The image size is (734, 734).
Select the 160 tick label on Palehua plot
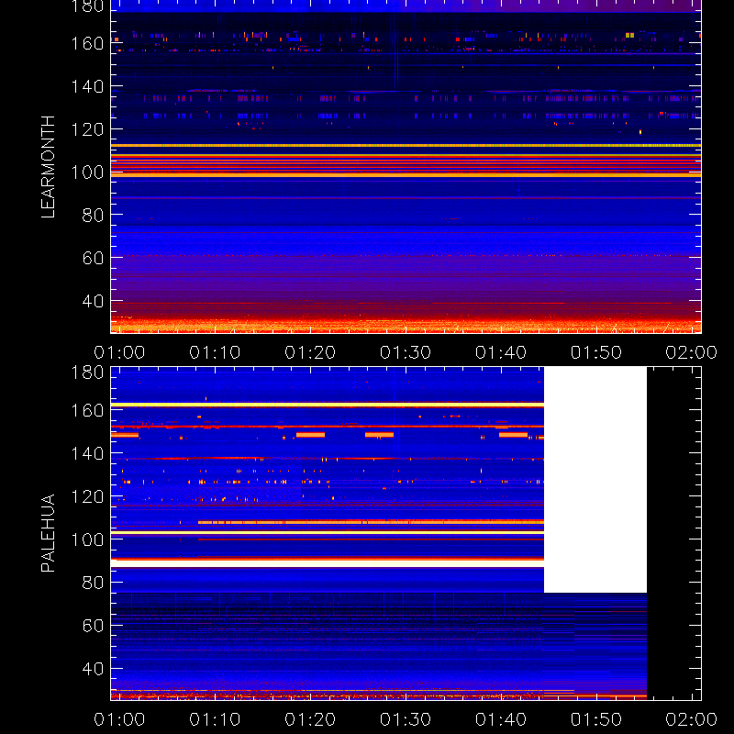click(x=87, y=410)
